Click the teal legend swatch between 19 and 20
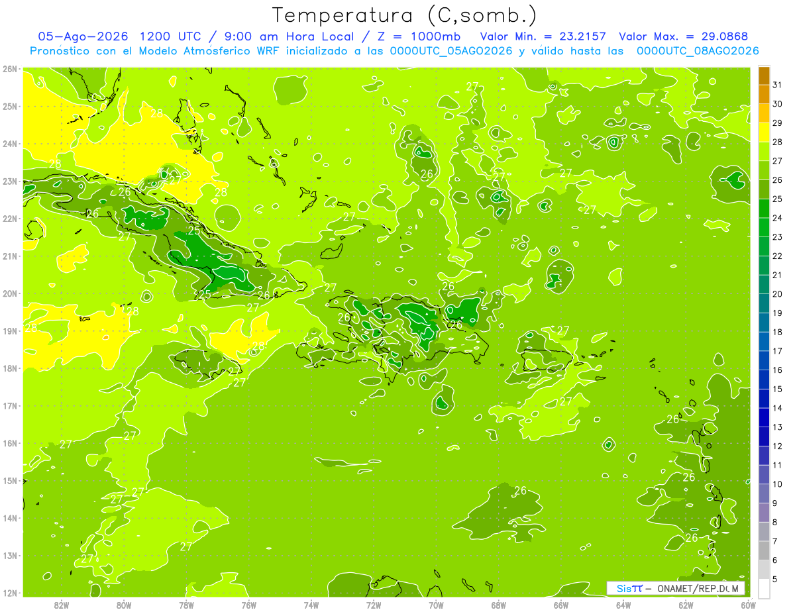 click(764, 303)
